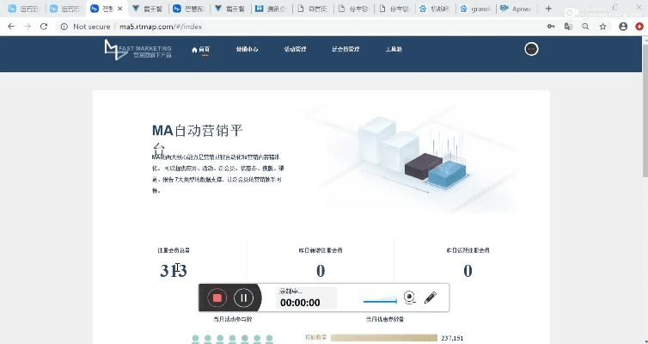Click the red extension icon in the toolbar
Image resolution: width=648 pixels, height=344 pixels.
pos(639,27)
